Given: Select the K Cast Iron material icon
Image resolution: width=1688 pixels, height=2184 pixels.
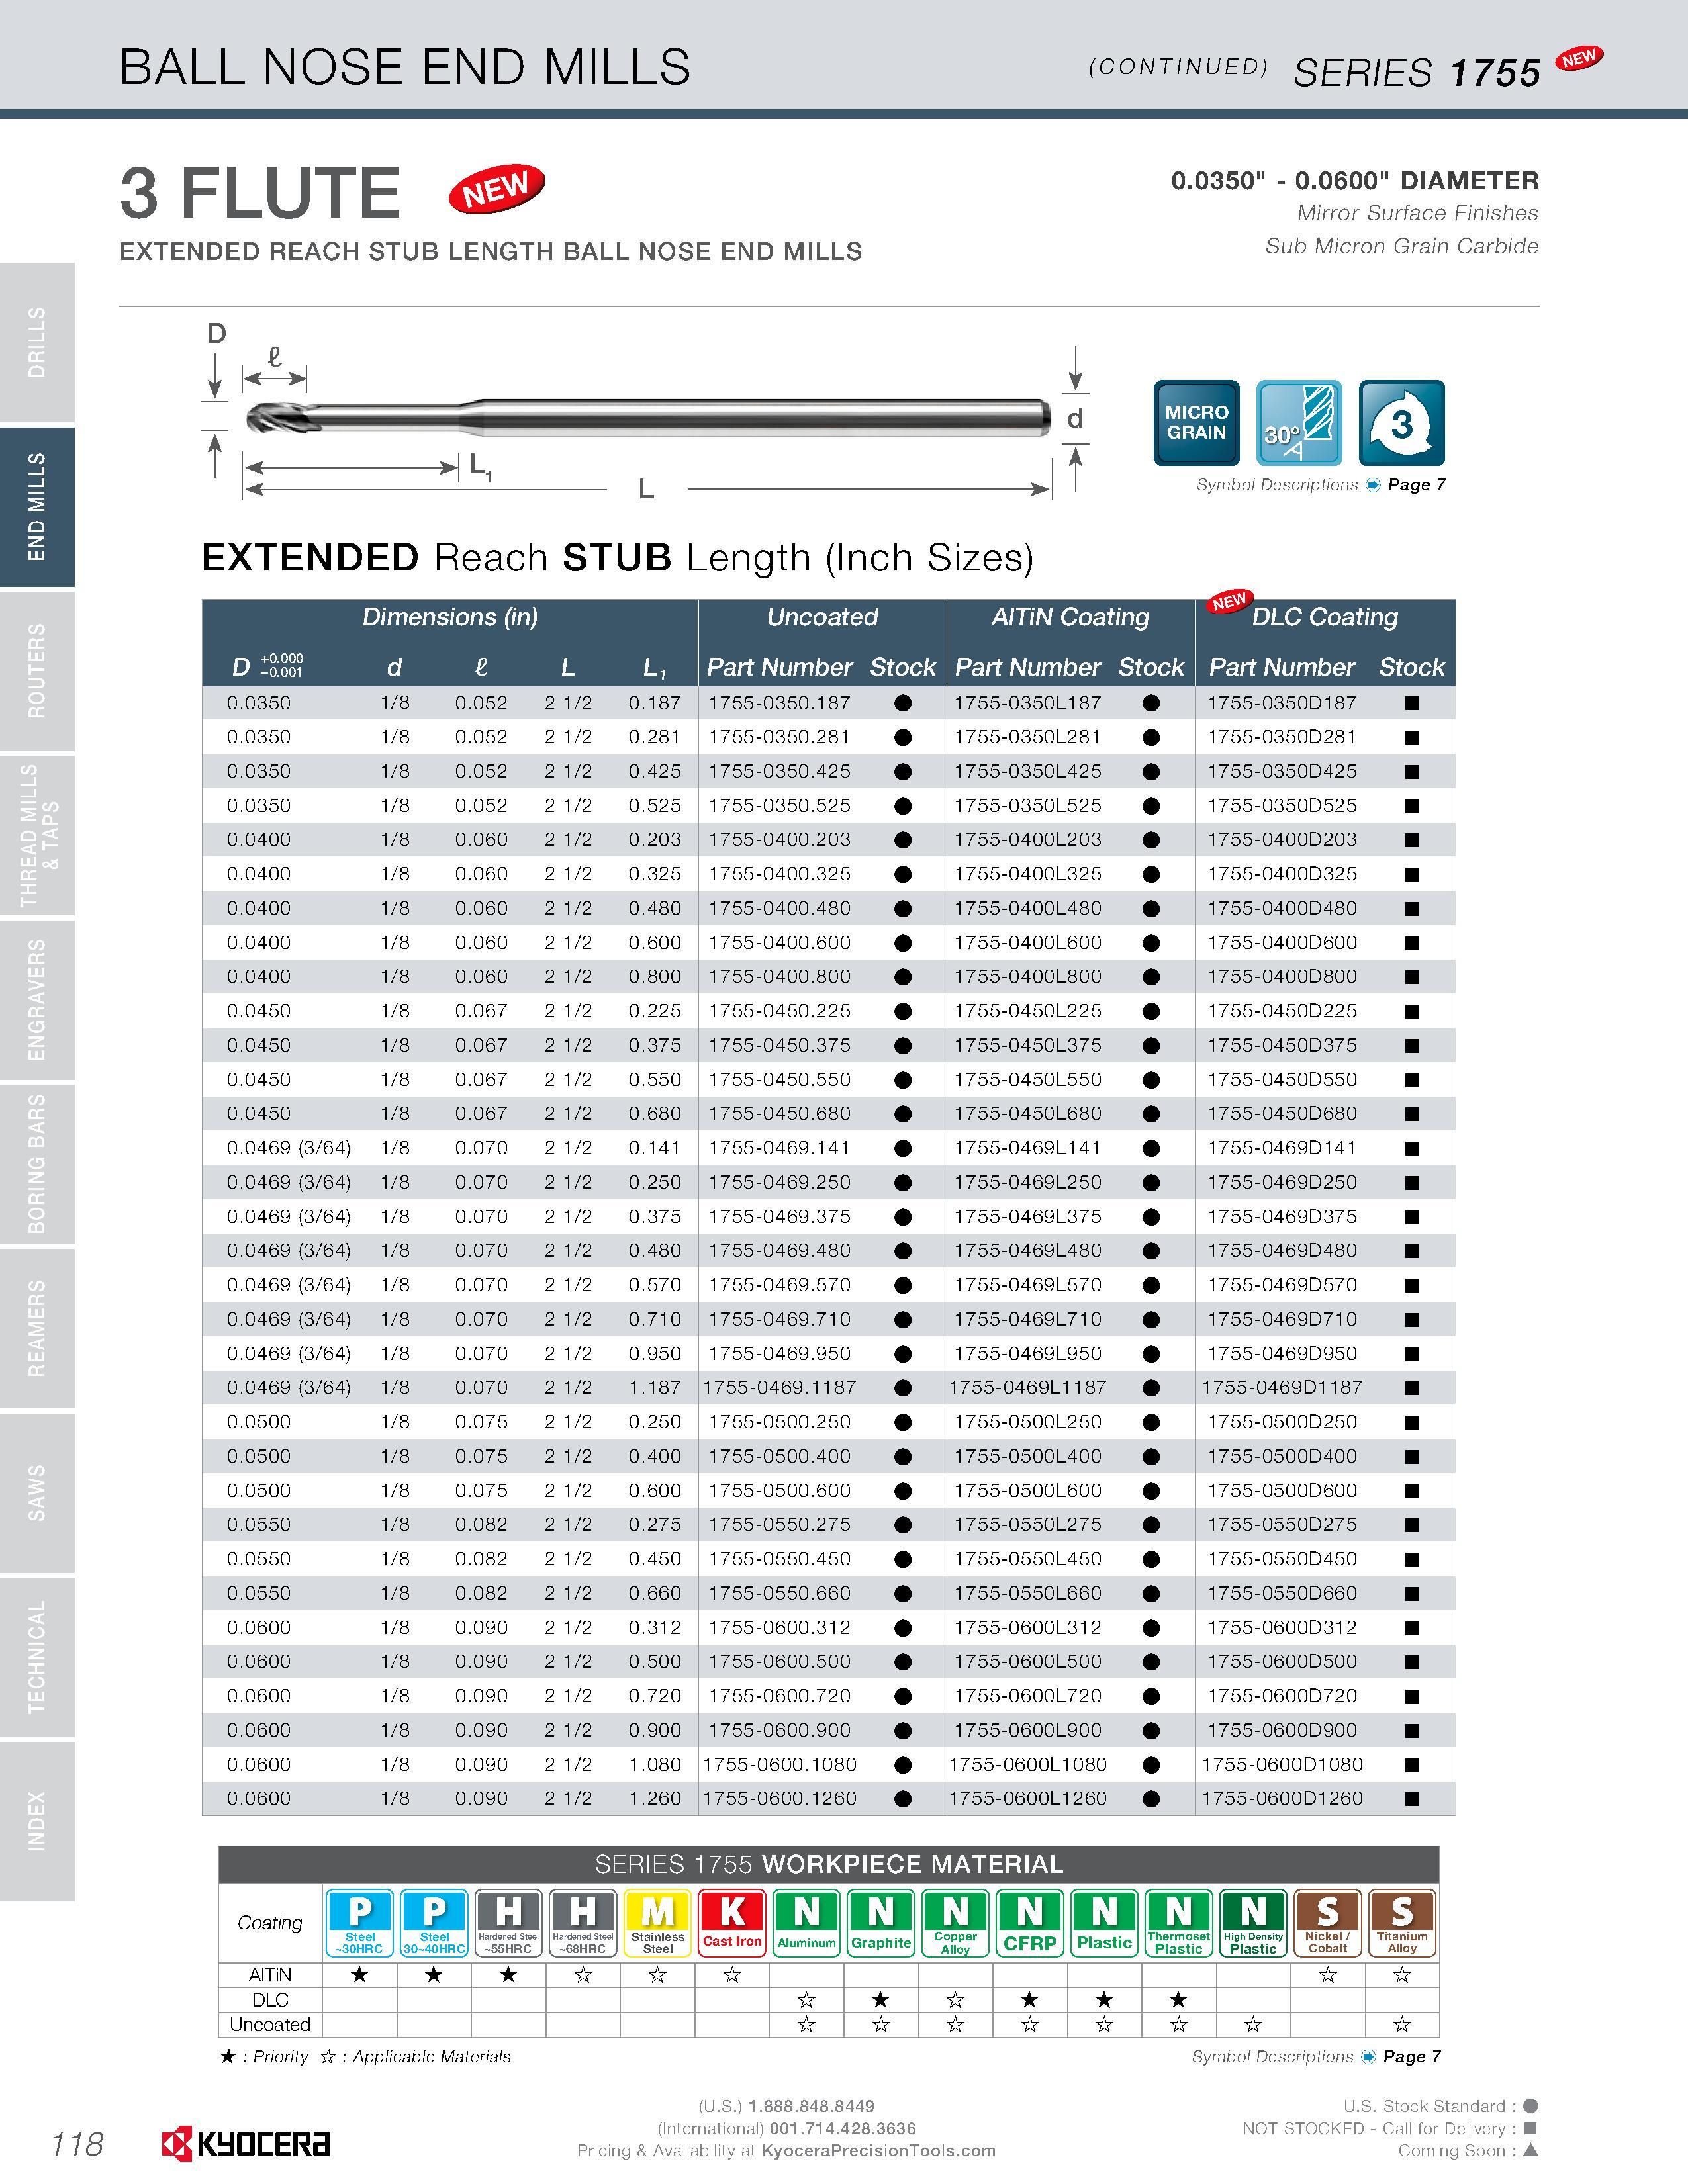Looking at the screenshot, I should coord(732,1923).
